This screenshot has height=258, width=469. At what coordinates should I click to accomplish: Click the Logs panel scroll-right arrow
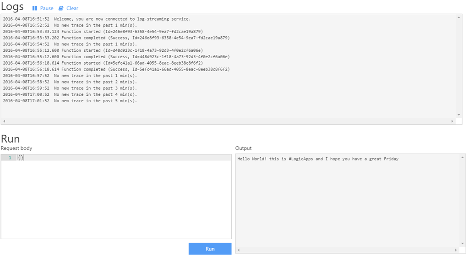coord(452,121)
